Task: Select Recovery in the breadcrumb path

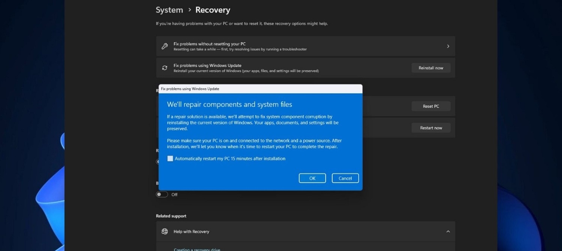Action: pyautogui.click(x=212, y=10)
